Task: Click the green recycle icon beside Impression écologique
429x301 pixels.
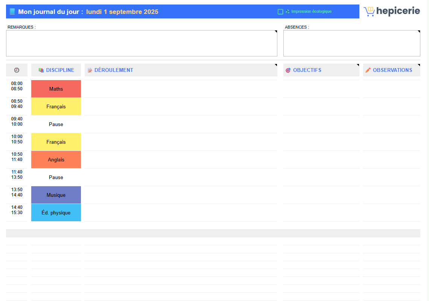Action: (x=288, y=12)
